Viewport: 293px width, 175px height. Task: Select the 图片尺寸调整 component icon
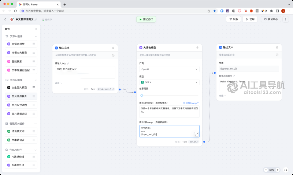tap(8, 105)
